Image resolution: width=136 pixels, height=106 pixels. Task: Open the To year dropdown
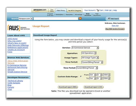coord(106,78)
